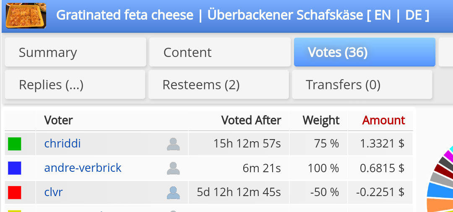
Task: Open the clvr voter link
Action: [54, 192]
